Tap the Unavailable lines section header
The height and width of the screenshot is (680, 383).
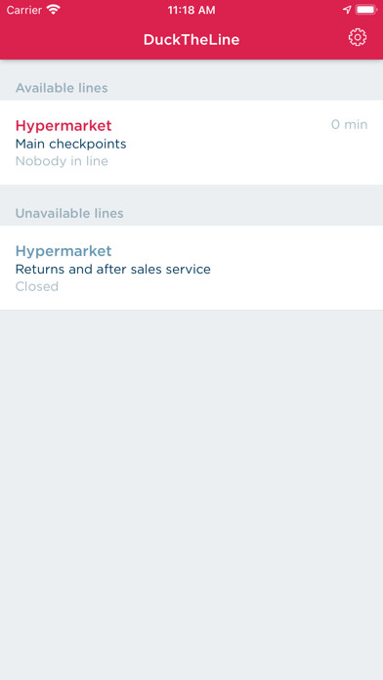click(69, 213)
